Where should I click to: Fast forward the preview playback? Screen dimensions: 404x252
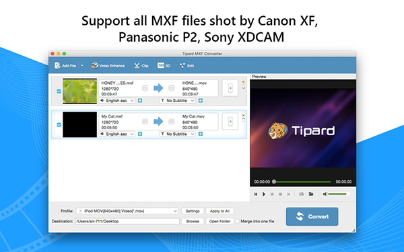(x=272, y=194)
